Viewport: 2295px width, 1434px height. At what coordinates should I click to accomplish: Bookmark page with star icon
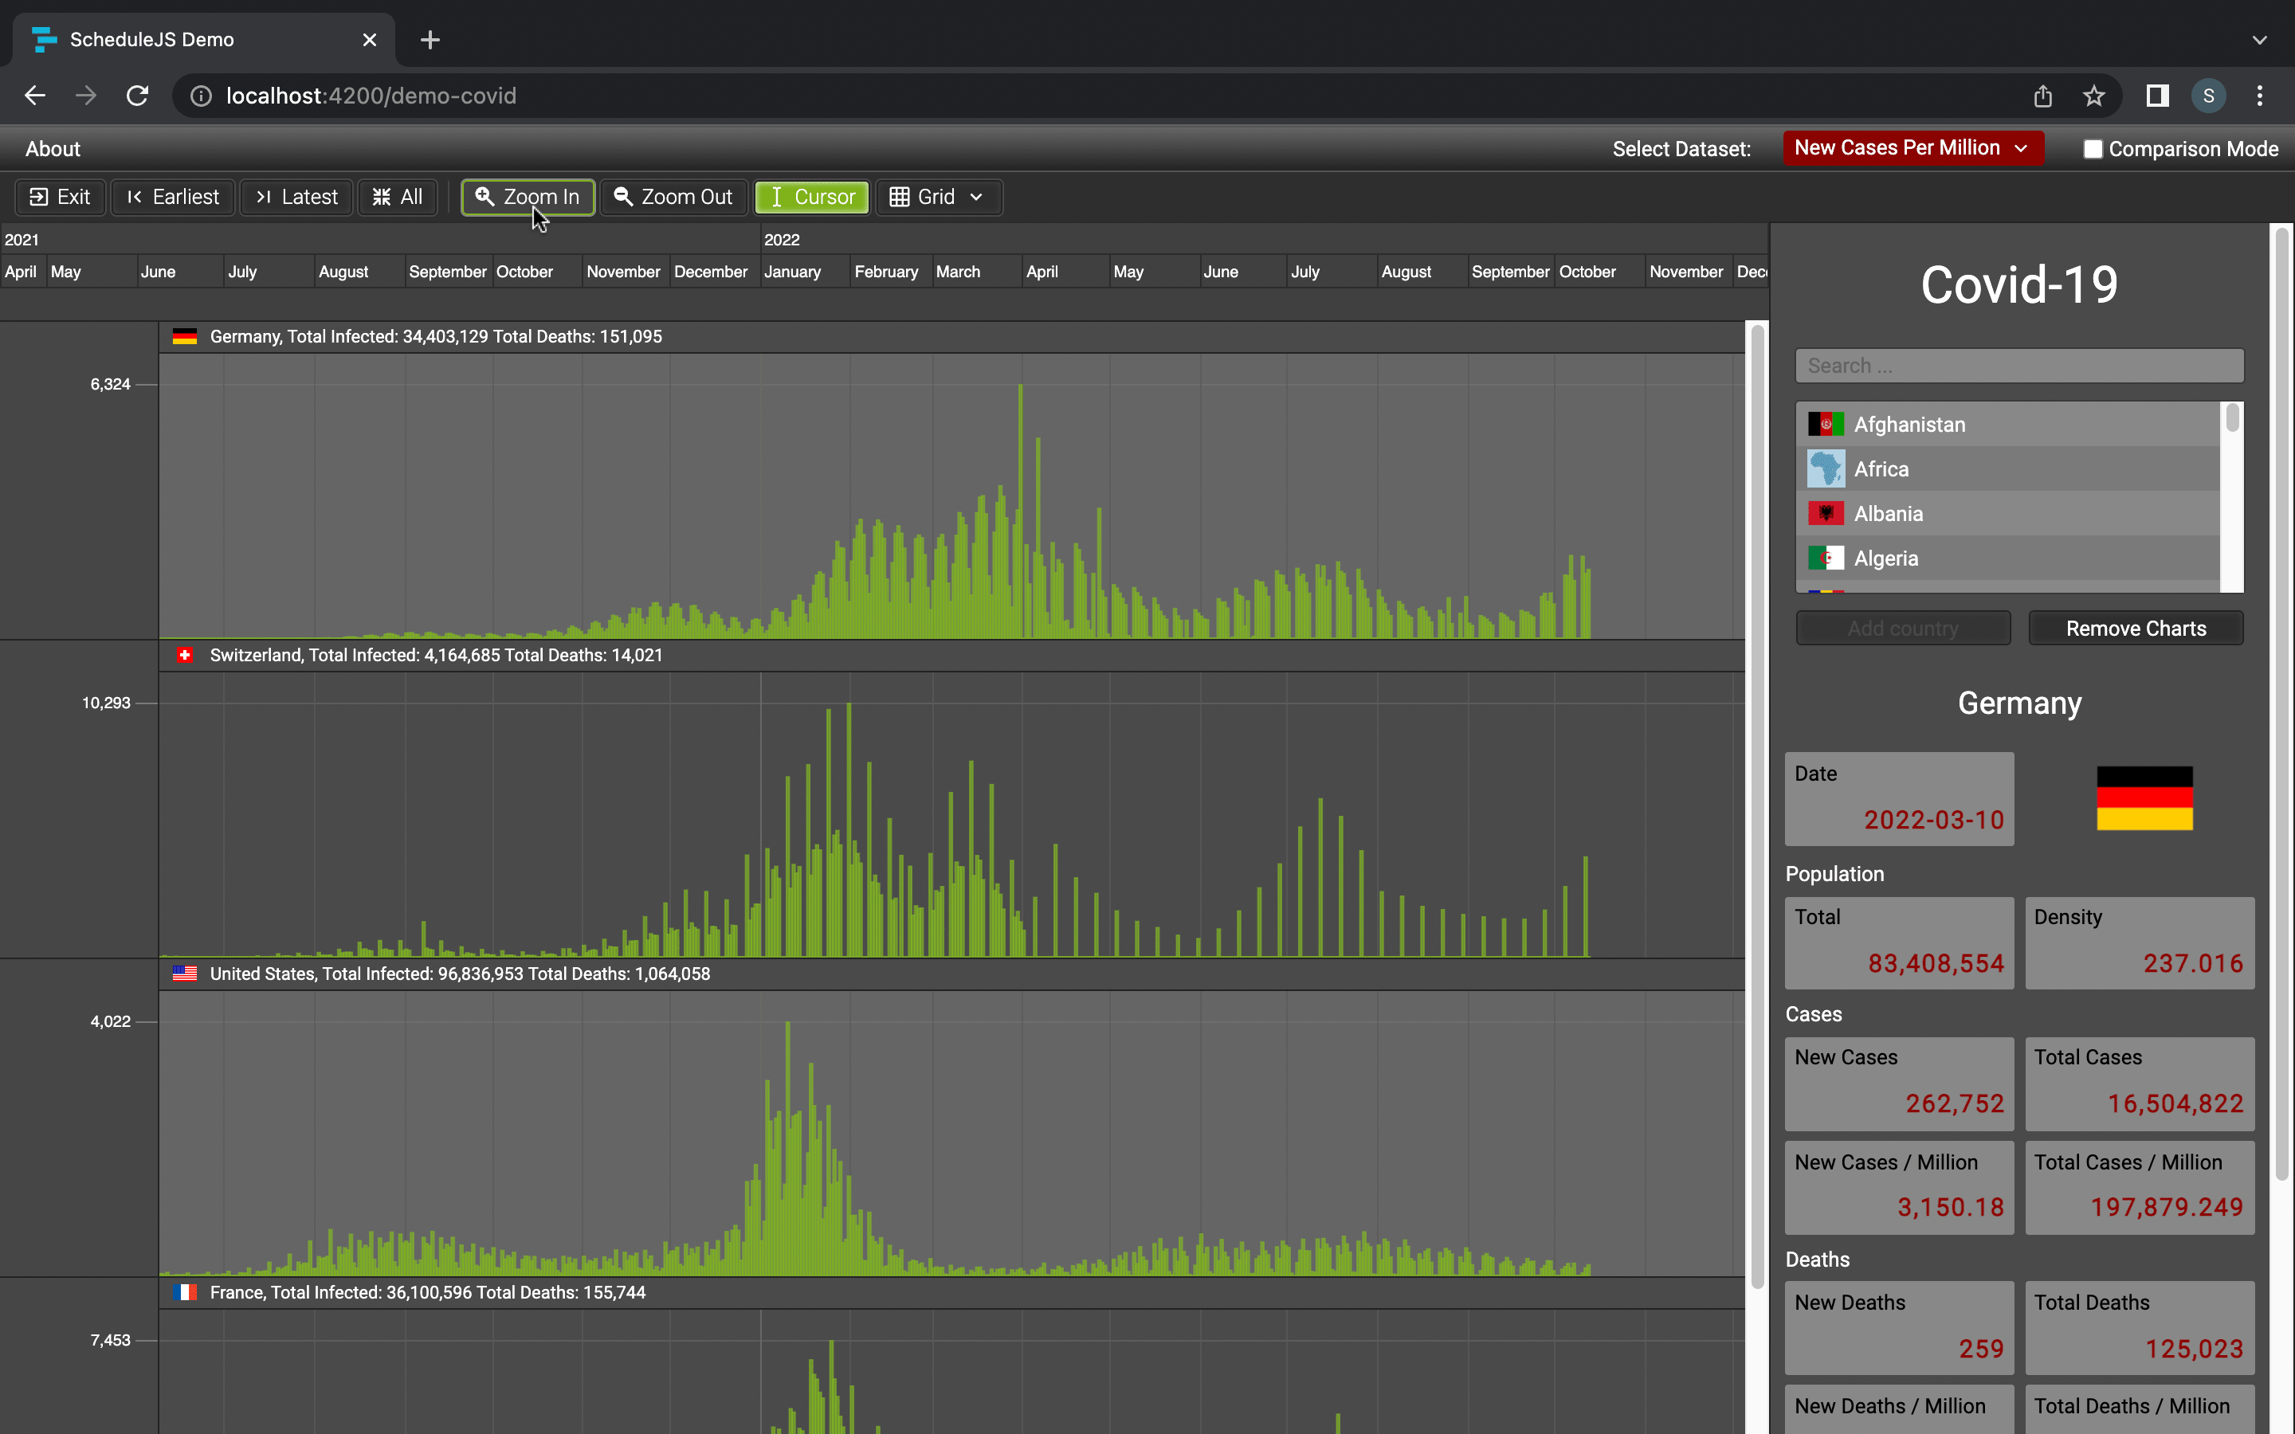(x=2094, y=96)
